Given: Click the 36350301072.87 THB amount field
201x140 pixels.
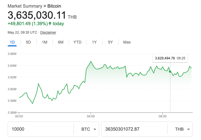Looking at the screenshot, I should 134,129.
